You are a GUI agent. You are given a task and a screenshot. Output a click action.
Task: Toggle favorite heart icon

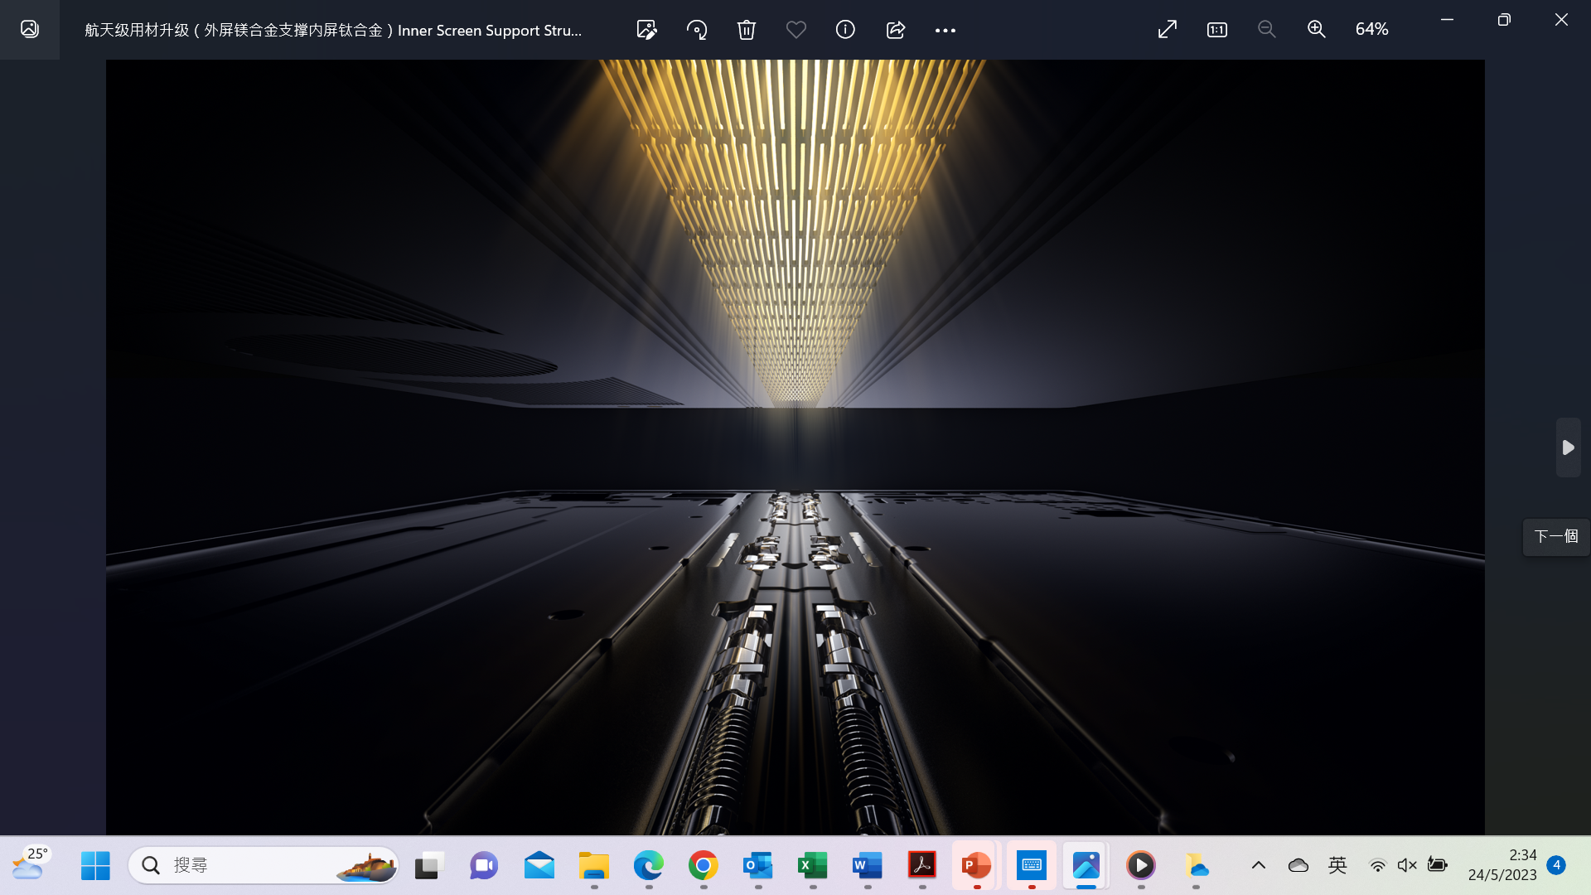pyautogui.click(x=795, y=30)
